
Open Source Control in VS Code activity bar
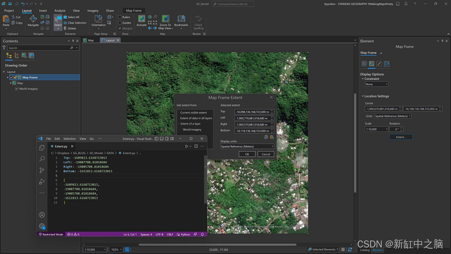pyautogui.click(x=42, y=171)
